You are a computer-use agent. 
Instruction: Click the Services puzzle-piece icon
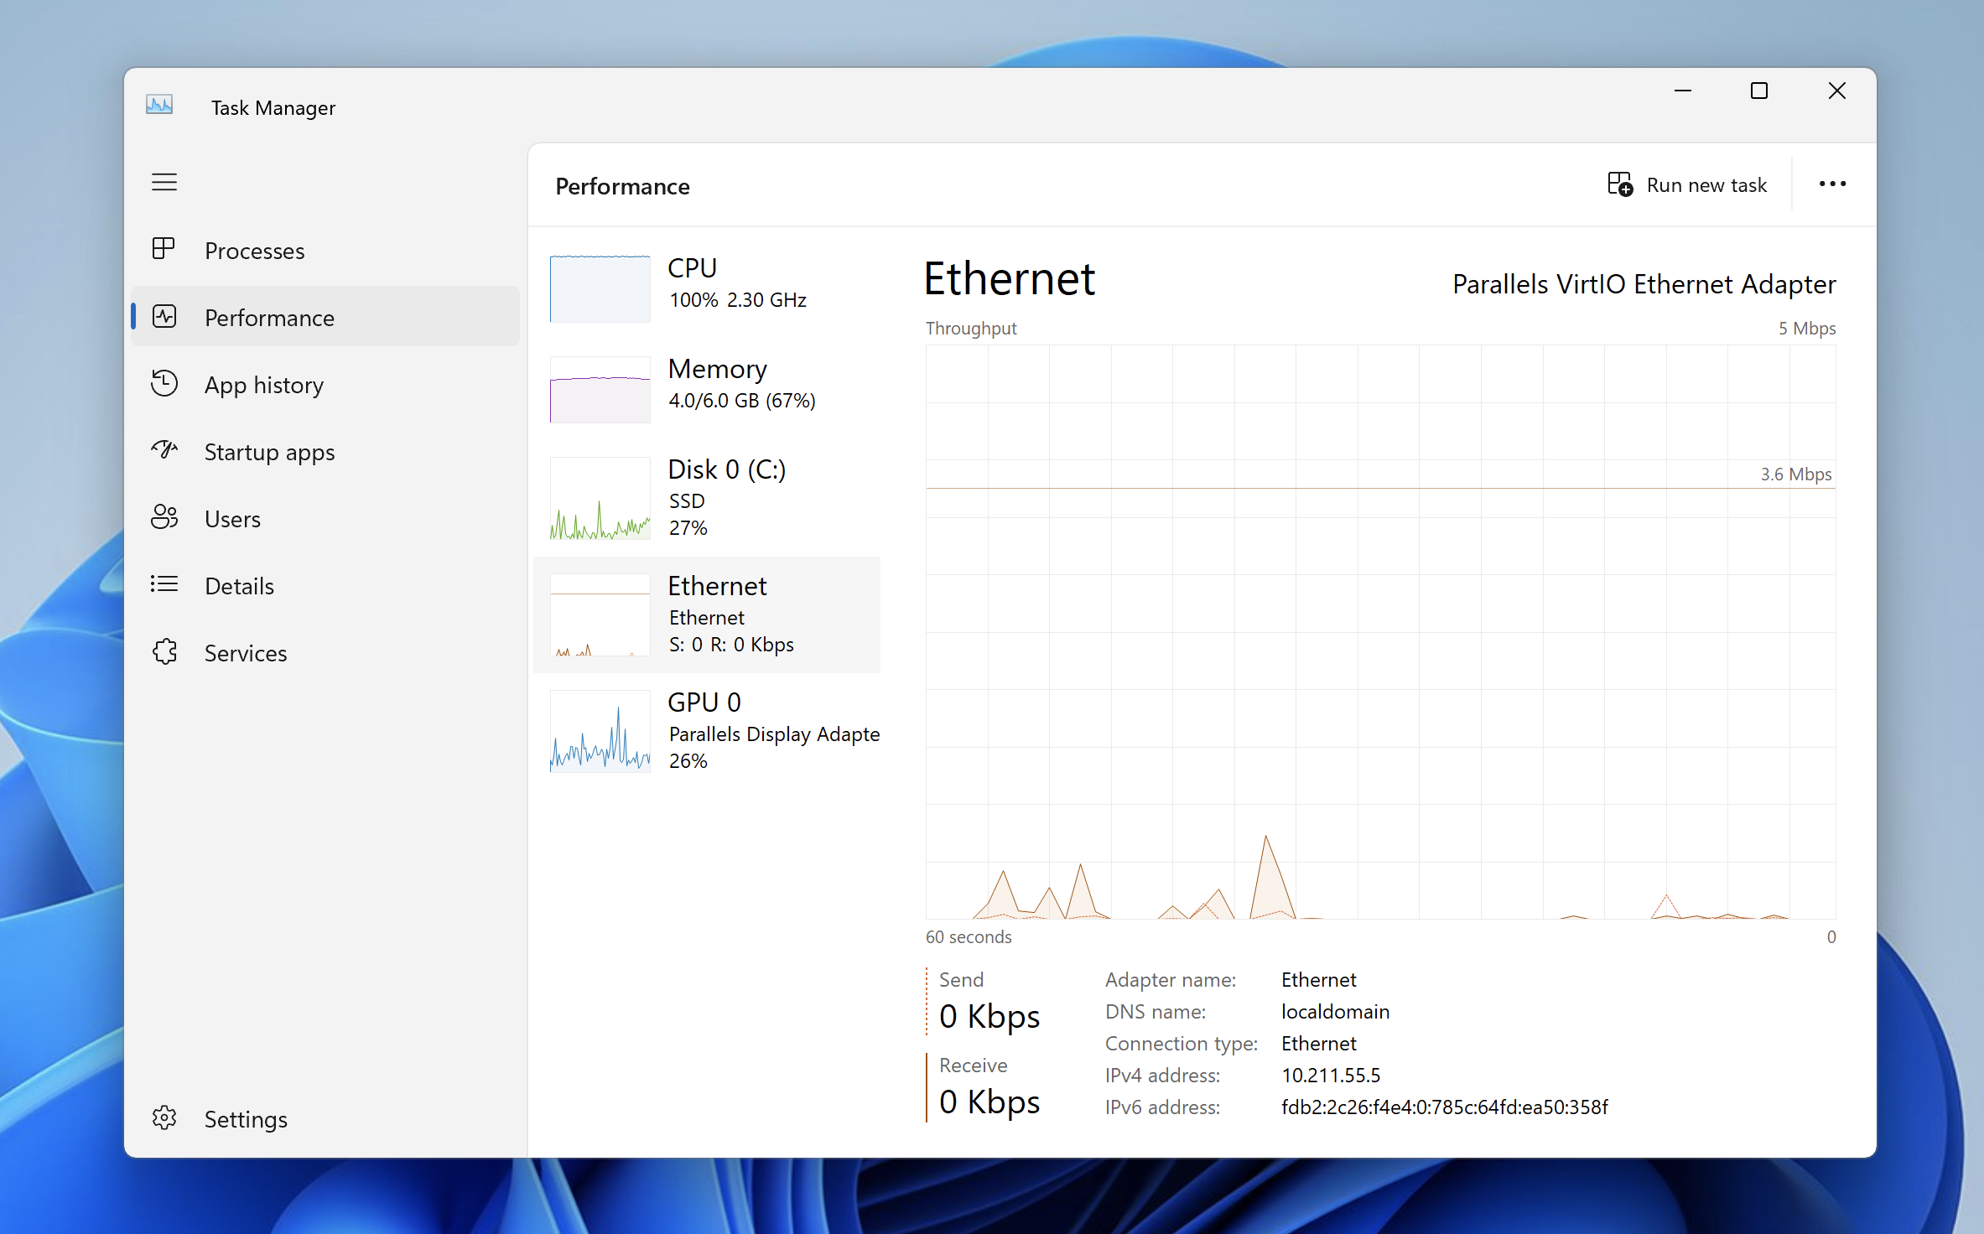(x=164, y=652)
